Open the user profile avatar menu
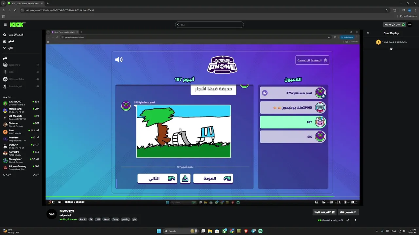 point(410,24)
